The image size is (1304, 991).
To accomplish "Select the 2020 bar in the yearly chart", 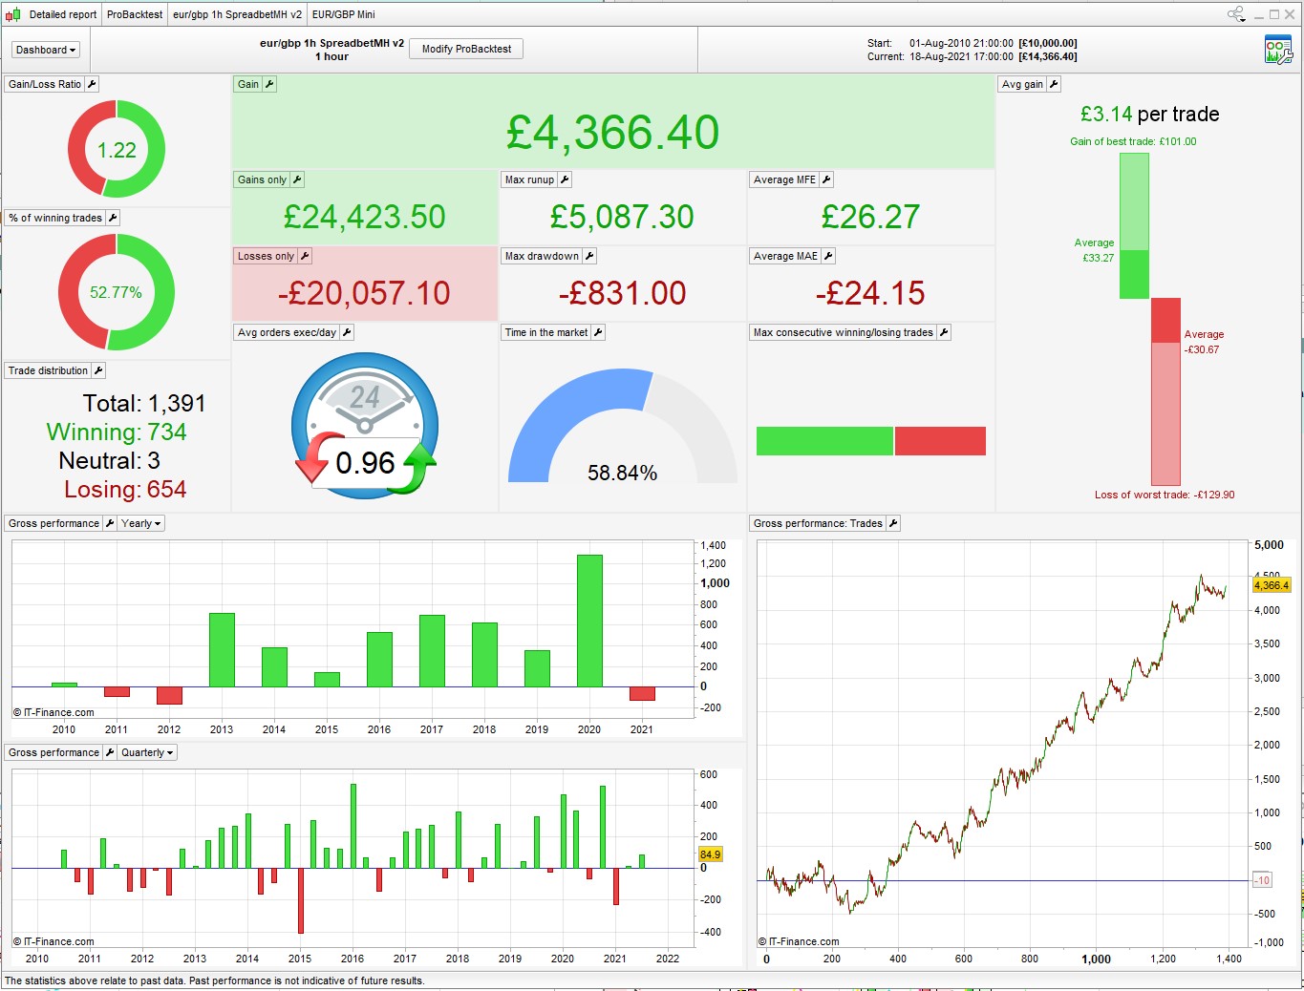I will [589, 621].
